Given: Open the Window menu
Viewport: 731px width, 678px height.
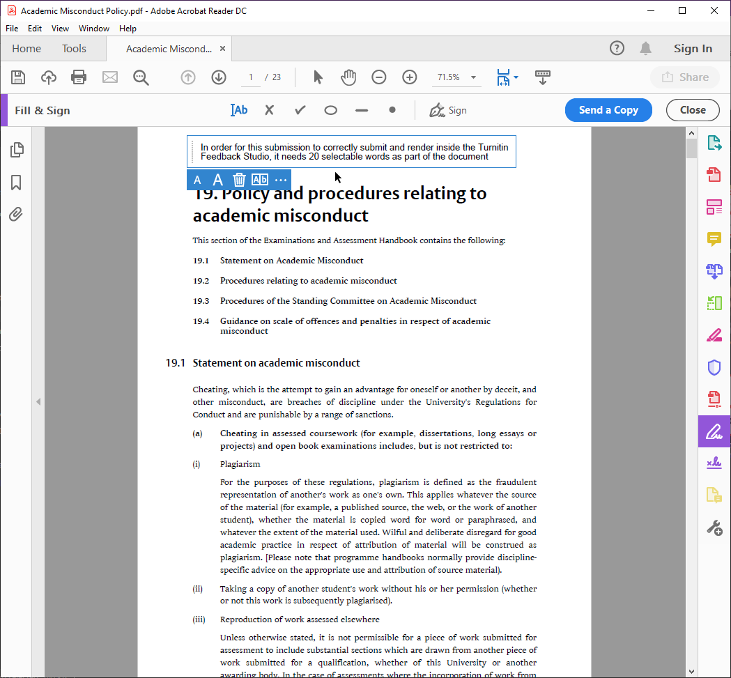Looking at the screenshot, I should tap(93, 29).
